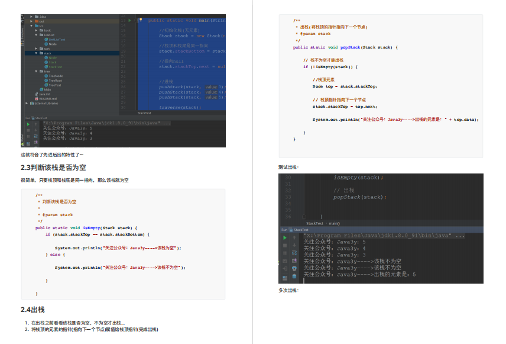Select Stack class in the stack package
The image size is (506, 344).
click(50, 62)
